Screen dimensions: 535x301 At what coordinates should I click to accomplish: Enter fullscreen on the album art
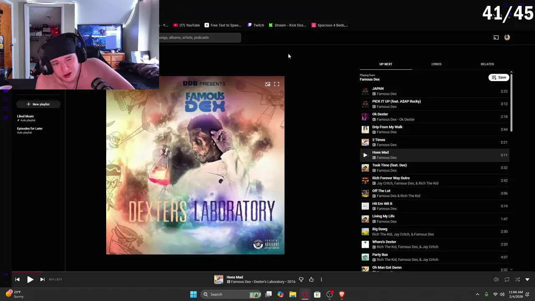(277, 84)
